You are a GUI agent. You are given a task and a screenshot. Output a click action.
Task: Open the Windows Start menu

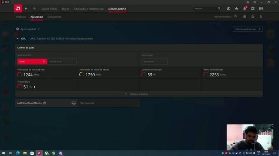tap(3, 153)
